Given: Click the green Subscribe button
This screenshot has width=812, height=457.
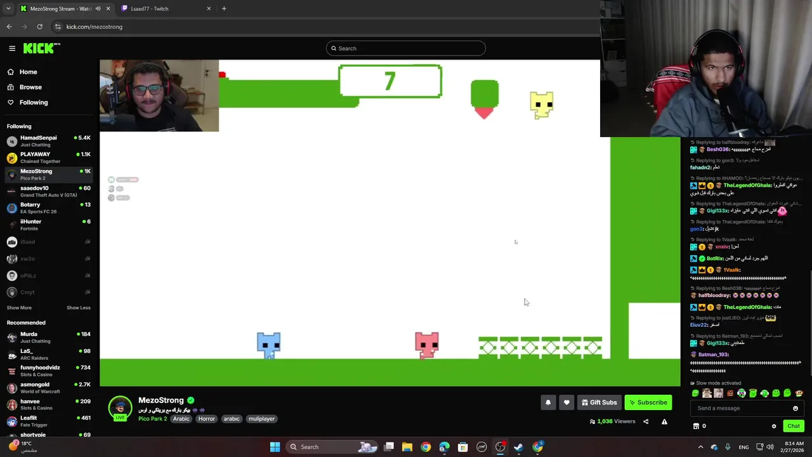Looking at the screenshot, I should (648, 402).
